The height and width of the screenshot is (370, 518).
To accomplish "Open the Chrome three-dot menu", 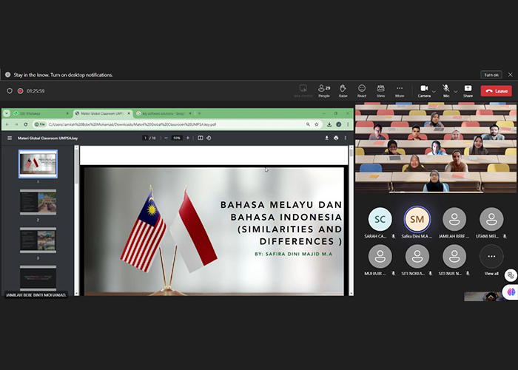I will click(348, 124).
